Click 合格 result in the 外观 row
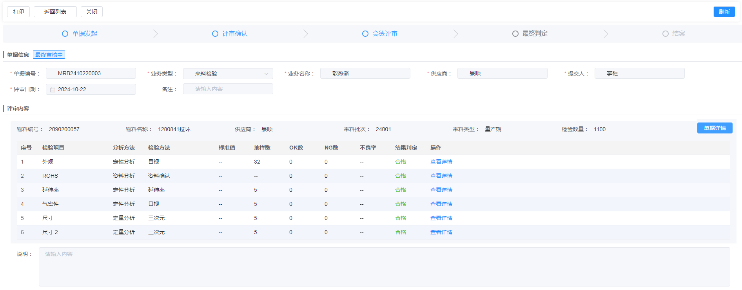Viewport: 742px width, 290px height. [x=401, y=162]
